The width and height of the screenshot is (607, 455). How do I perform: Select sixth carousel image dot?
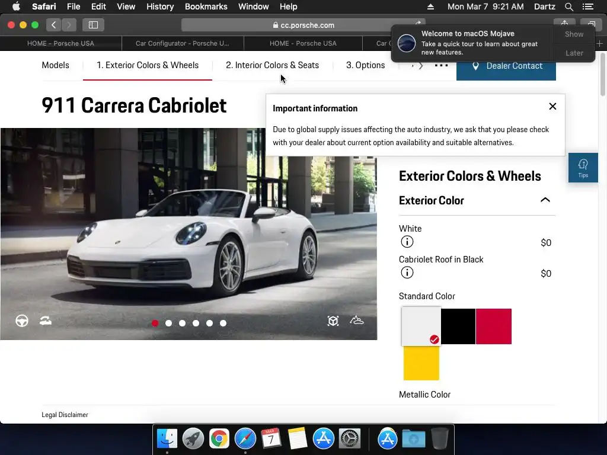[x=223, y=323]
